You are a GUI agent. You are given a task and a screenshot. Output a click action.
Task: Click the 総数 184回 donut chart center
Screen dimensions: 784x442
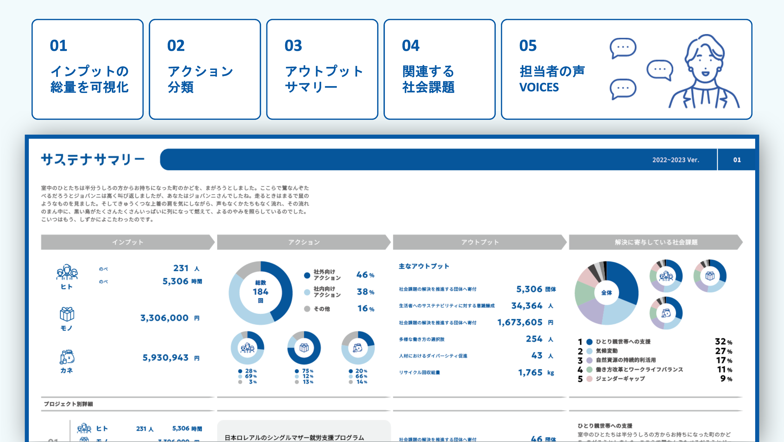pos(261,292)
